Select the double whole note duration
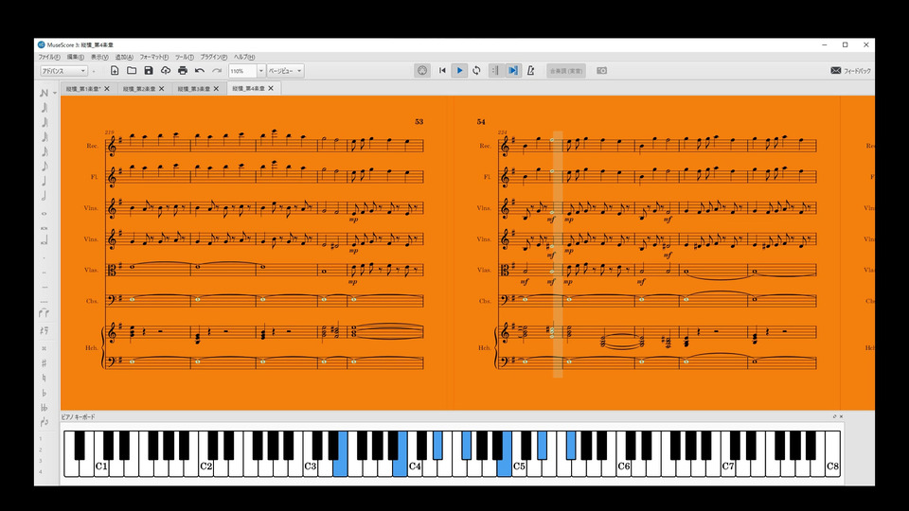The image size is (909, 511). pyautogui.click(x=45, y=228)
